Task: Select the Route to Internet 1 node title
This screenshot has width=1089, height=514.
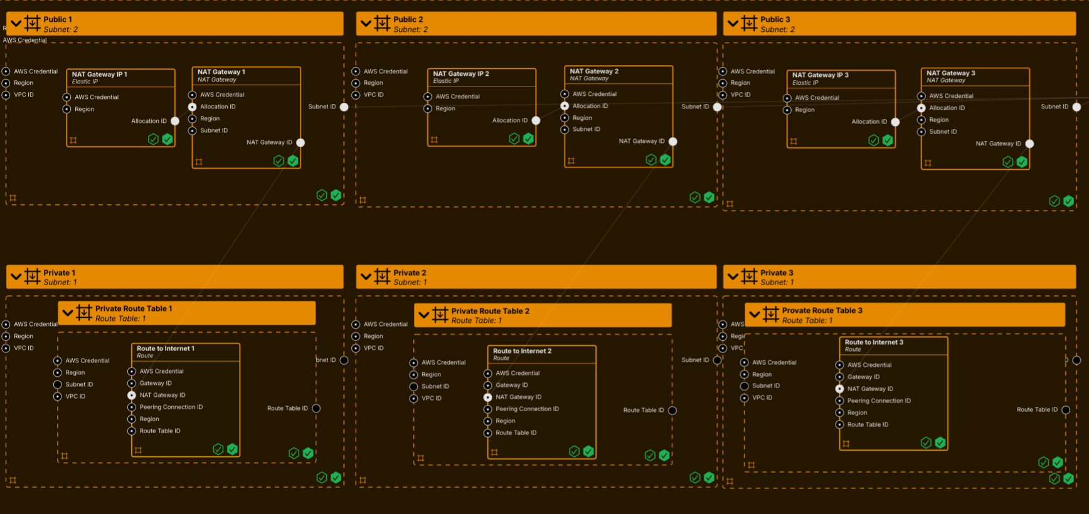Action: pyautogui.click(x=166, y=349)
